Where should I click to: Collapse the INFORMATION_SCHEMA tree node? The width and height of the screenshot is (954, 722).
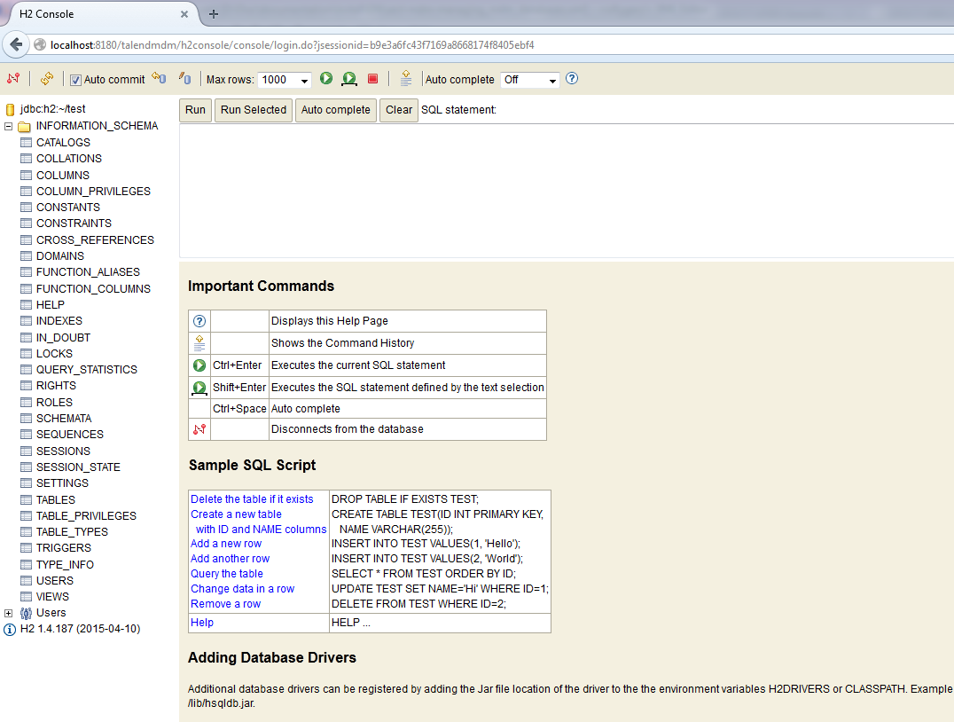(9, 126)
